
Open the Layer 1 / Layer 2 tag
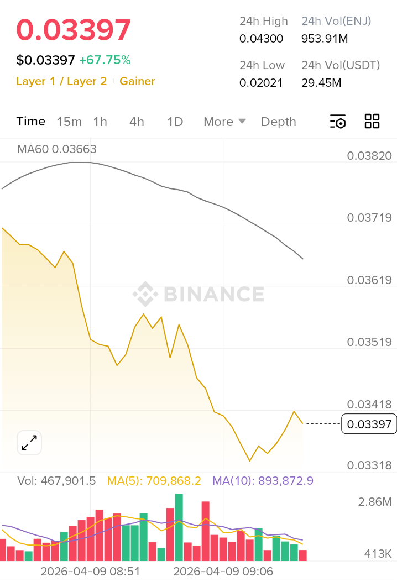point(61,81)
